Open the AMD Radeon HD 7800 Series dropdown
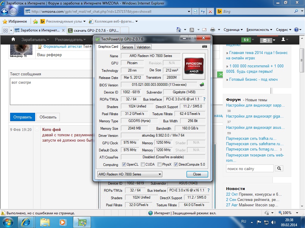Image resolution: width=305 pixels, height=228 pixels. [130, 174]
